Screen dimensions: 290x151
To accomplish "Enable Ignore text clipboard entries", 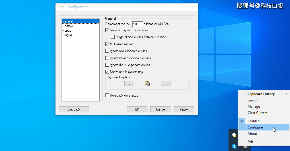I will click(107, 51).
